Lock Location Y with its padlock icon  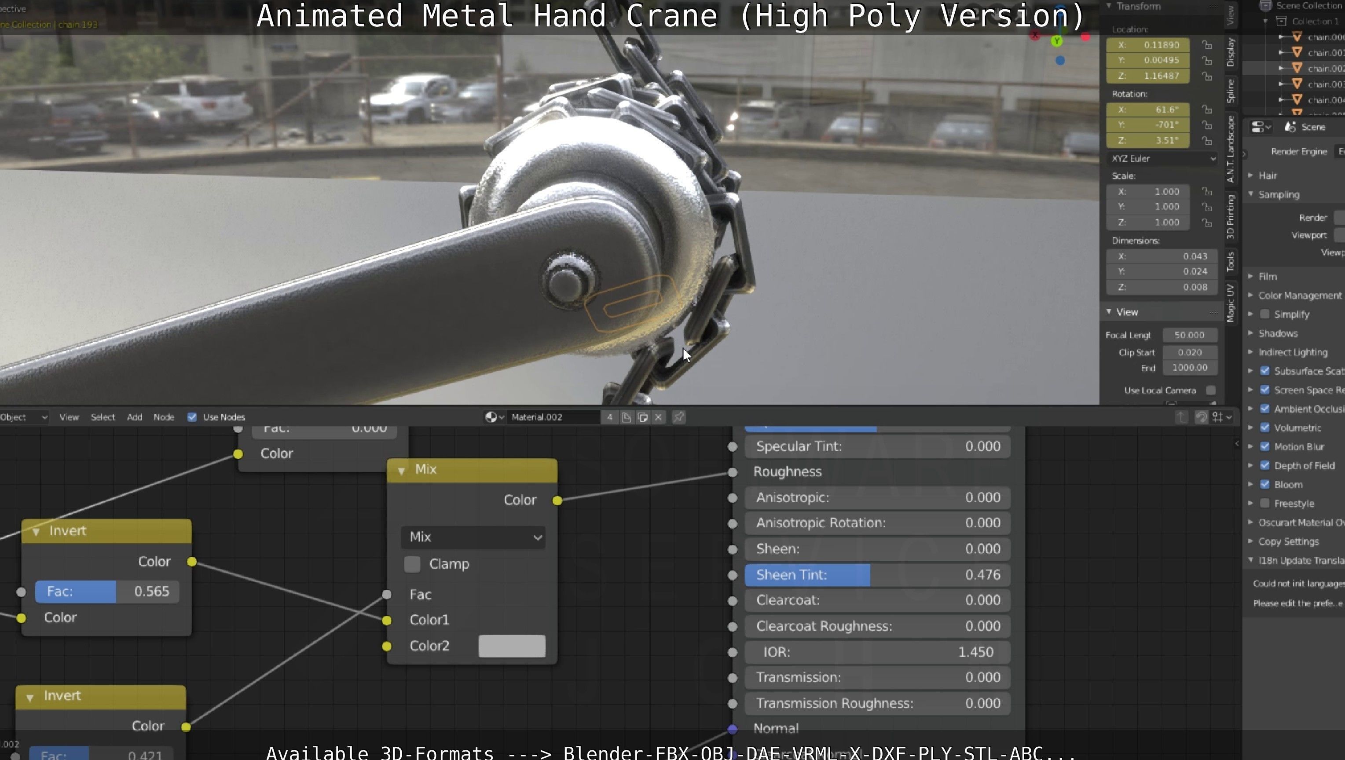(1207, 61)
